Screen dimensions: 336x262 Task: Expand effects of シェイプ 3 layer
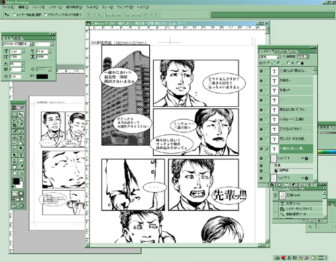[x=302, y=178]
